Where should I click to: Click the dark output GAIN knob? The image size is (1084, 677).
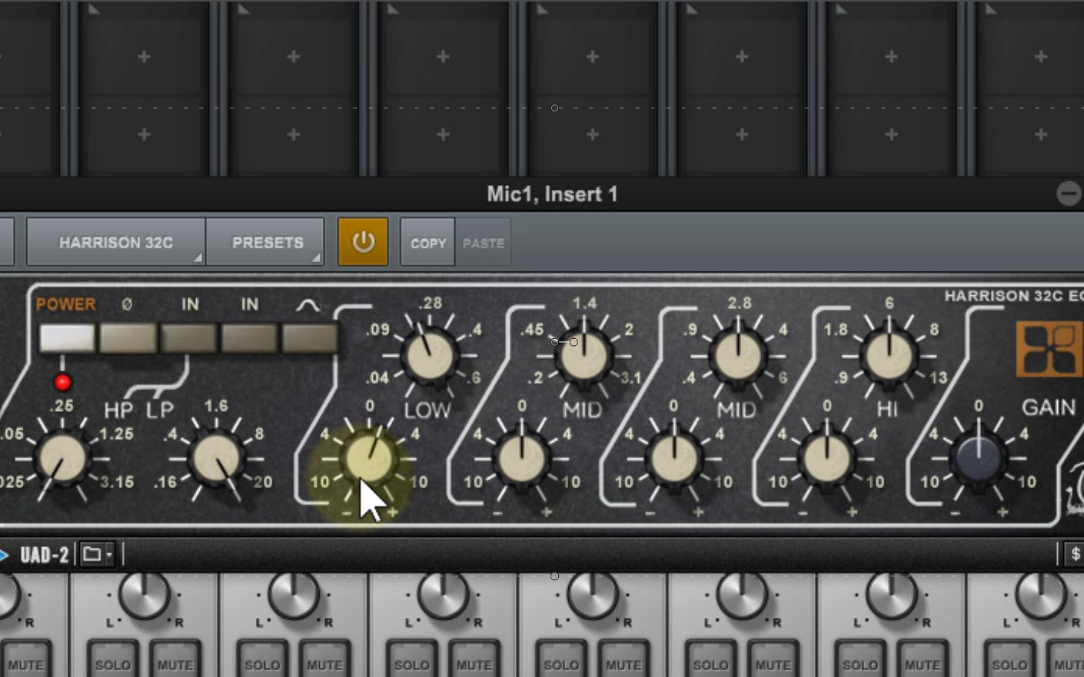coord(979,459)
